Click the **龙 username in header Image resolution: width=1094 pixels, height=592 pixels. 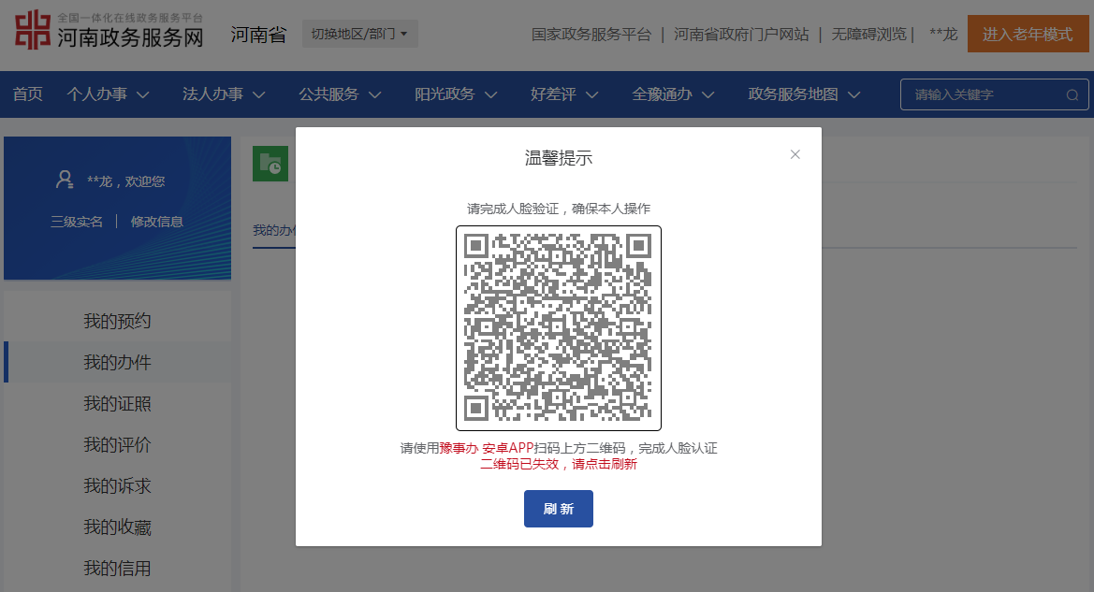coord(943,35)
